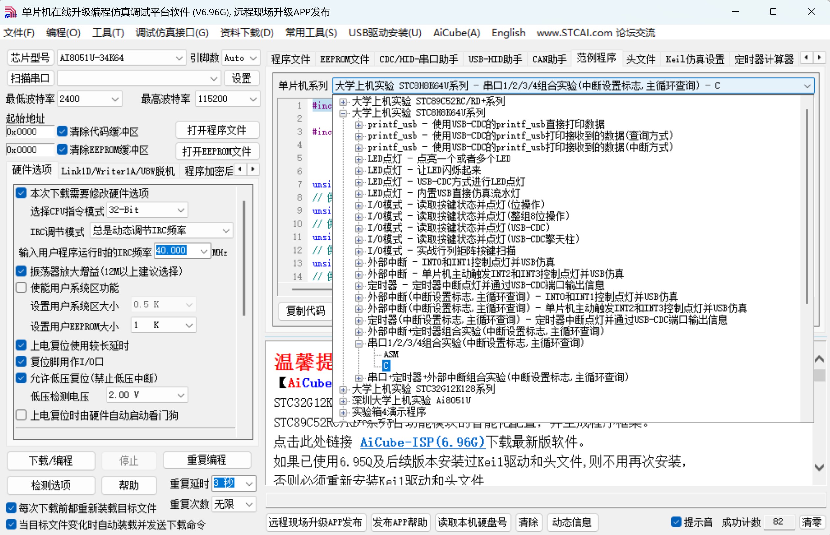The width and height of the screenshot is (830, 535).
Task: Enable the 使能用户系统区功能 checkbox
Action: point(21,287)
